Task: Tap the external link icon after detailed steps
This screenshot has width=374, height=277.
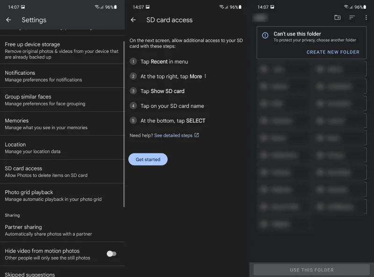Action: click(196, 135)
